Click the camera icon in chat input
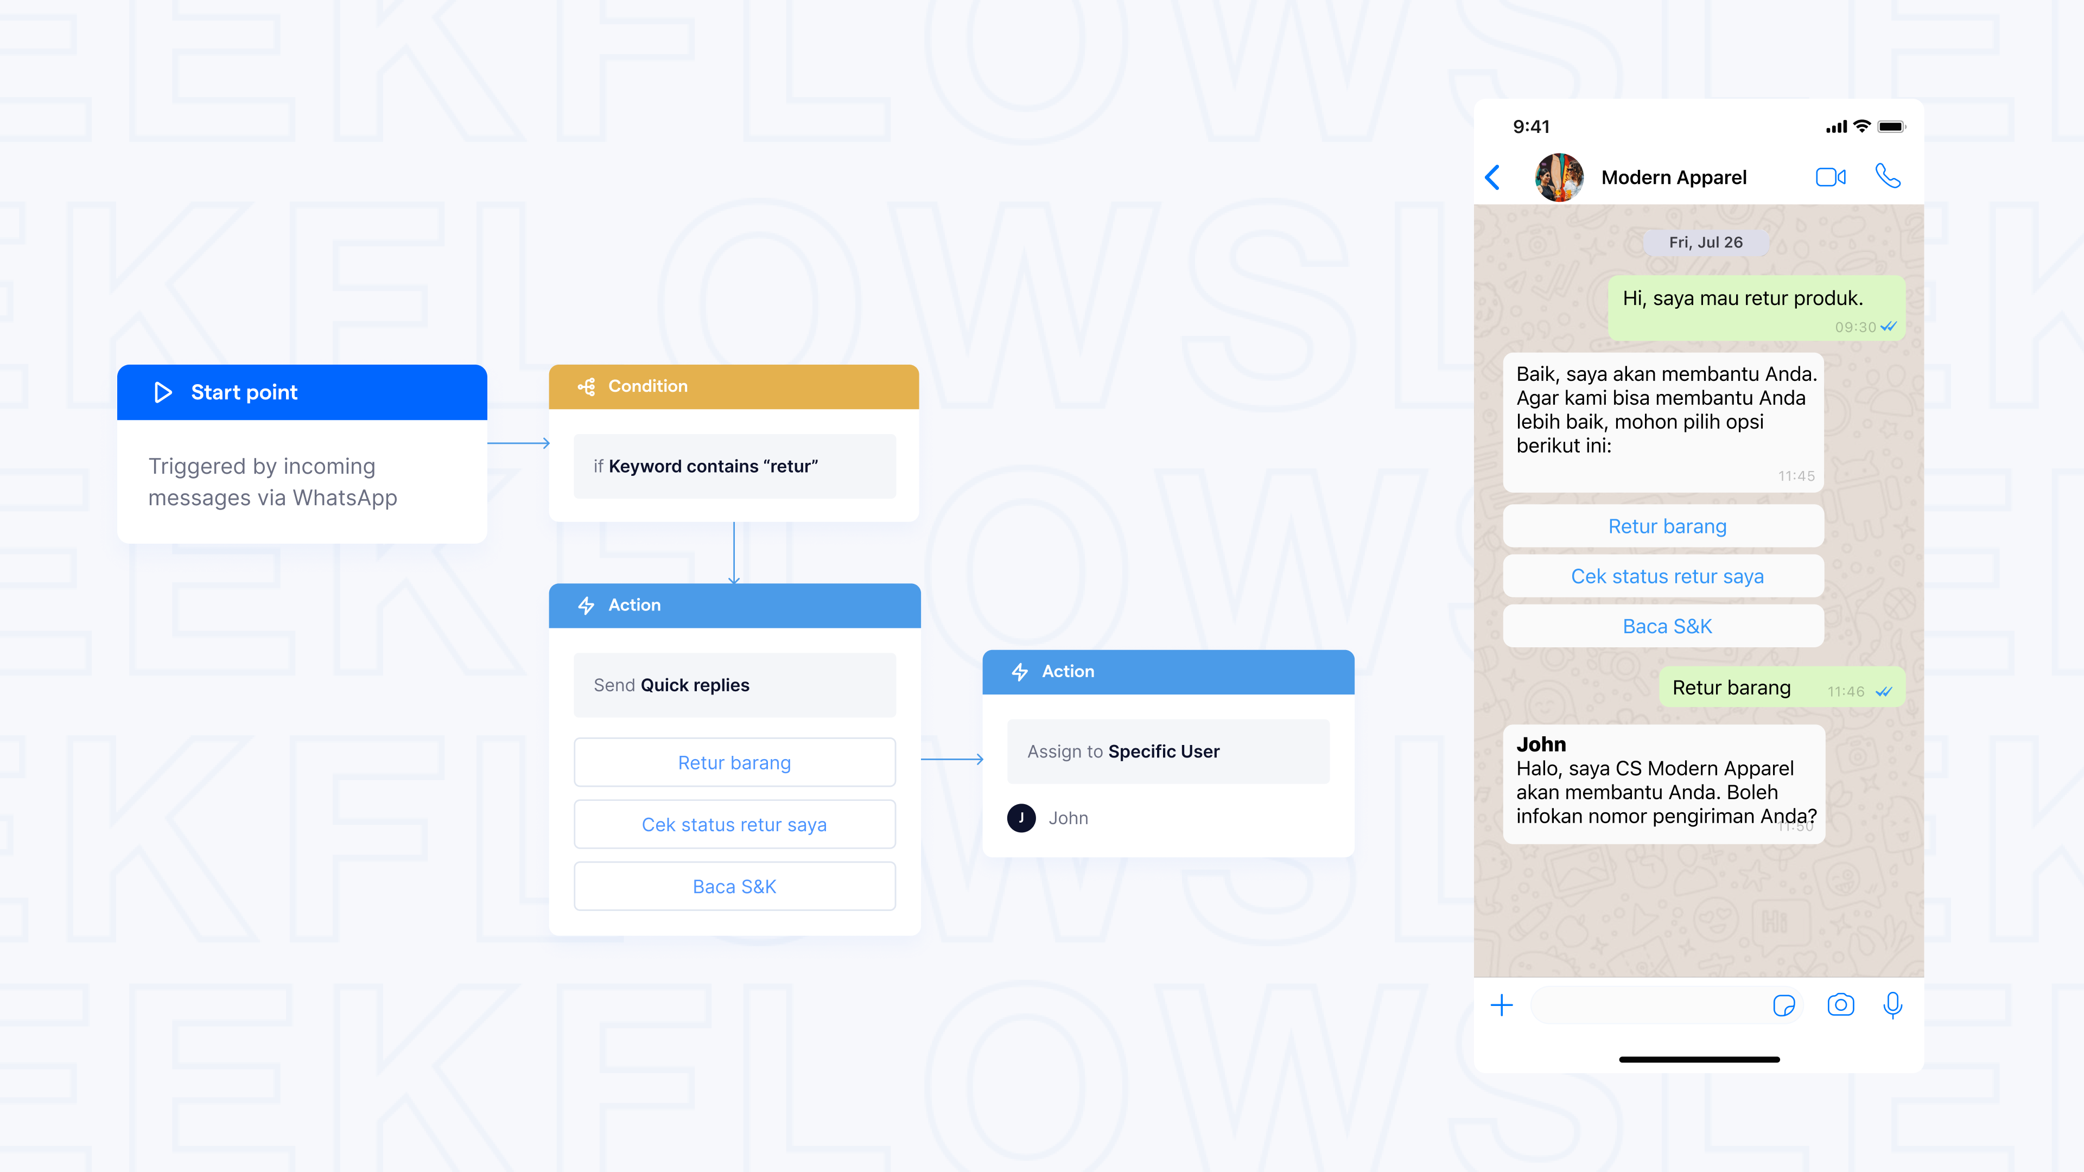 tap(1842, 1004)
